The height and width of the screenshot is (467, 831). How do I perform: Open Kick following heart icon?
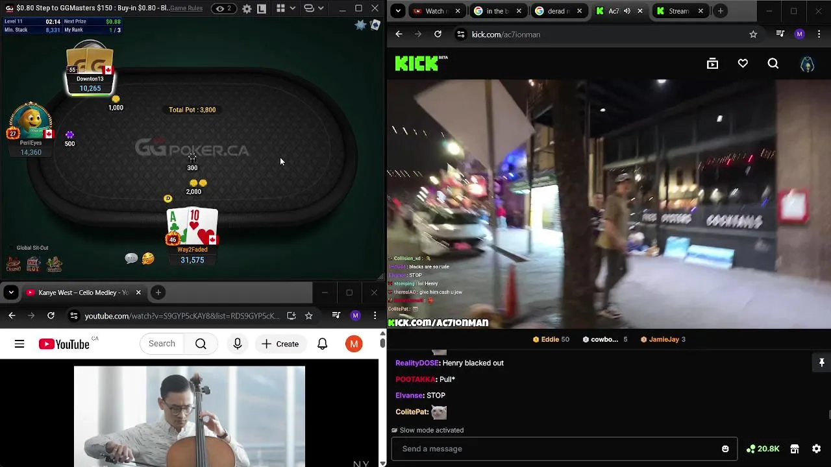pyautogui.click(x=743, y=64)
